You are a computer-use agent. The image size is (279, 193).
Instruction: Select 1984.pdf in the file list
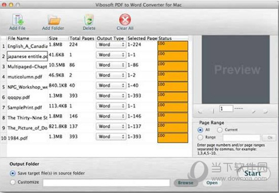[18, 138]
